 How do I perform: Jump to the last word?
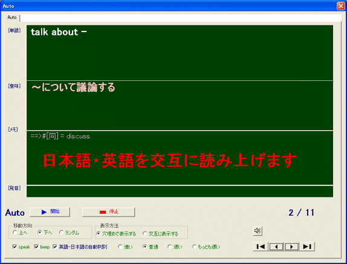click(x=307, y=246)
